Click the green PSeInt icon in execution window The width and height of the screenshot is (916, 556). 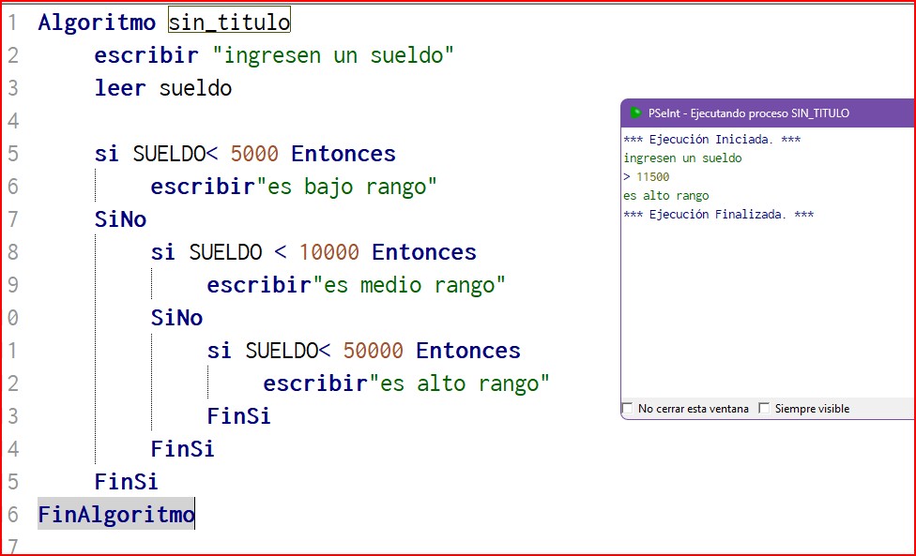635,113
